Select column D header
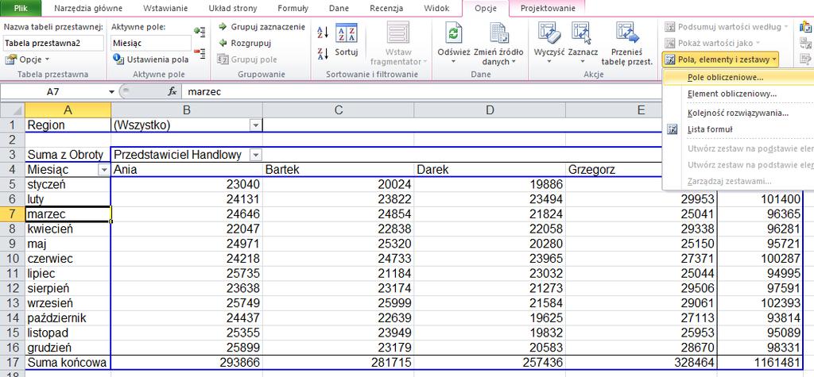This screenshot has height=377, width=814. [490, 110]
